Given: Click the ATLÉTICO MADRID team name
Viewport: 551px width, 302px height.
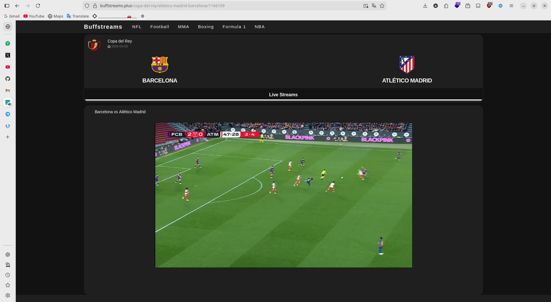Looking at the screenshot, I should point(407,80).
